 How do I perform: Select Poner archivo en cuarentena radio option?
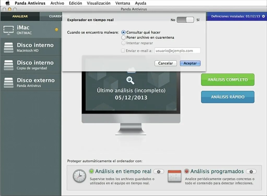[123, 37]
